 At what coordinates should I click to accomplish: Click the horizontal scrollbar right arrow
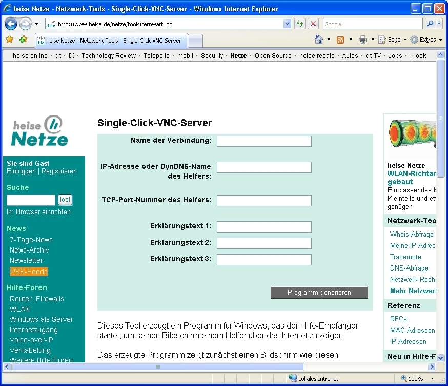click(x=432, y=366)
